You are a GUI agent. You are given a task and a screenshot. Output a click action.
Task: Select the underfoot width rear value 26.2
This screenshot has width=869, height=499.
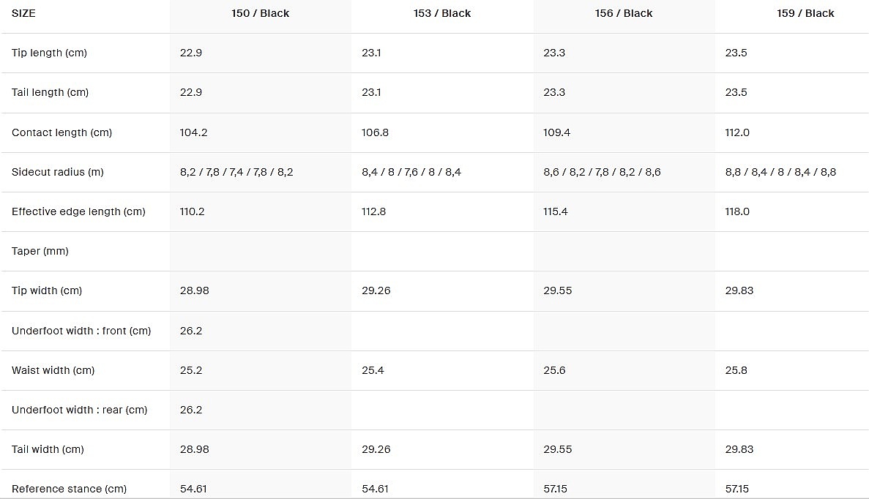(x=190, y=410)
